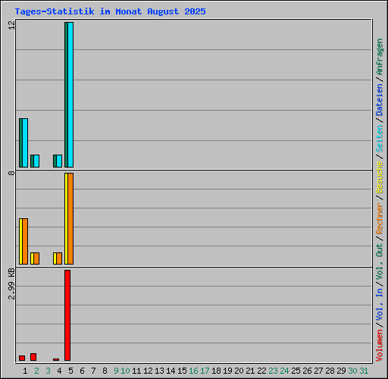388x379 pixels.
Task: Click the Besuche legend label
Action: tap(380, 177)
